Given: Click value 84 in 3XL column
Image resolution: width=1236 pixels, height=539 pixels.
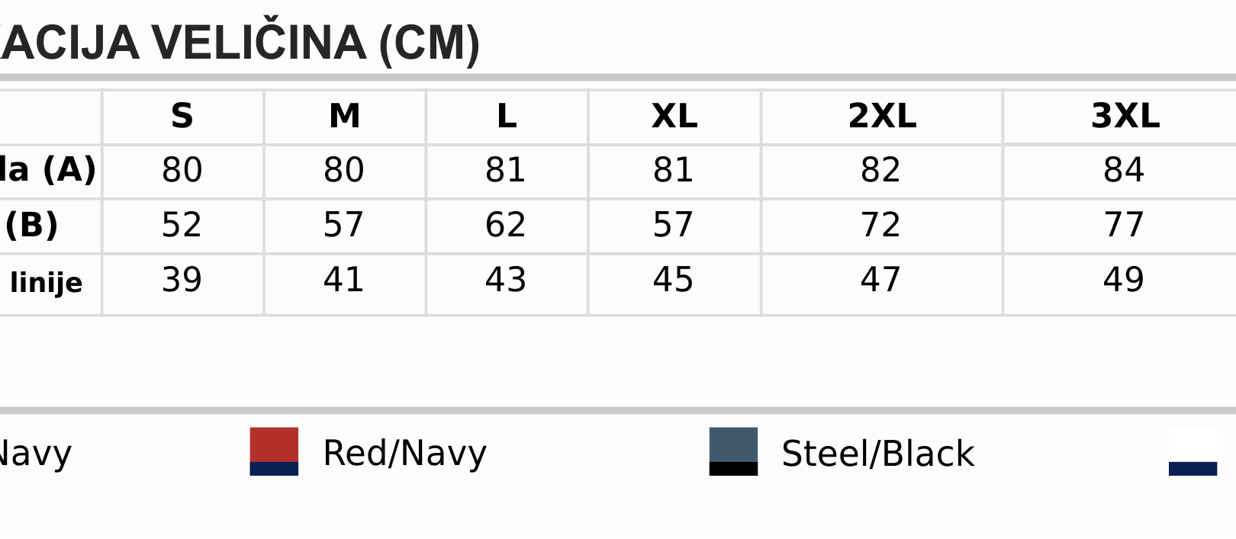Looking at the screenshot, I should click(1124, 170).
